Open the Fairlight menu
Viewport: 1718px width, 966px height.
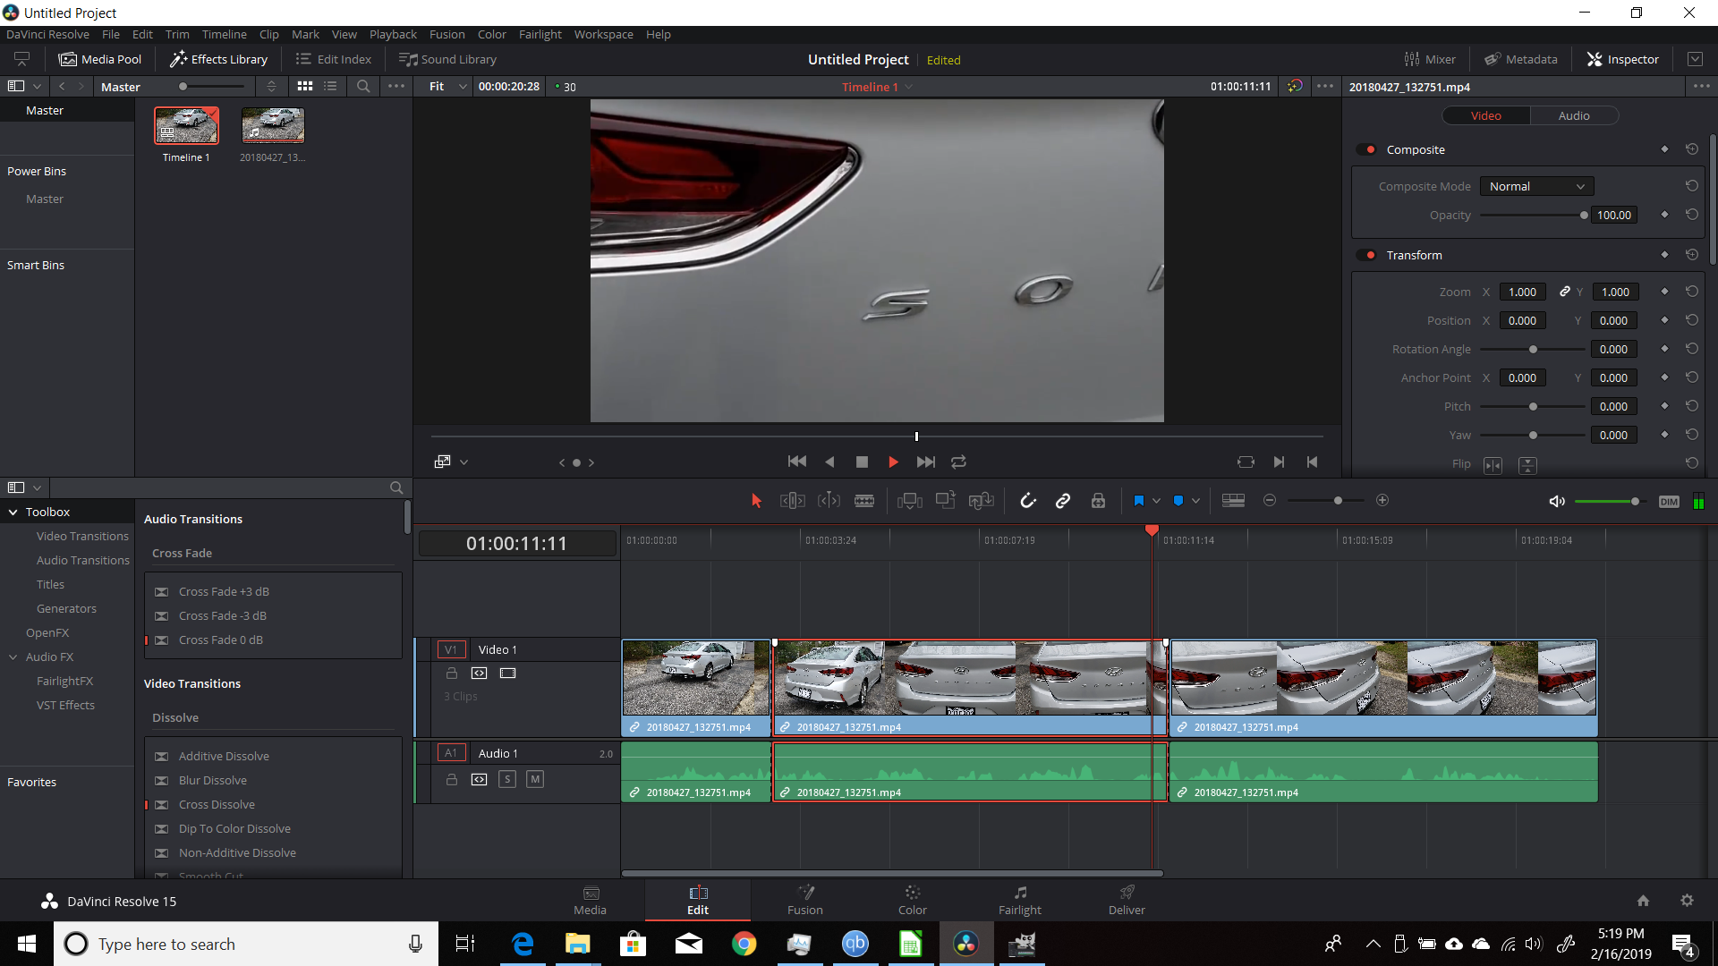pyautogui.click(x=540, y=34)
